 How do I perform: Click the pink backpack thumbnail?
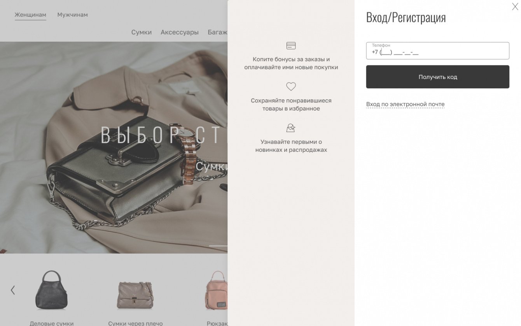pos(217,290)
